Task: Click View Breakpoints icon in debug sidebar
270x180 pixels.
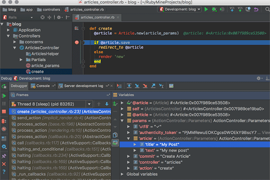Action: [4, 121]
